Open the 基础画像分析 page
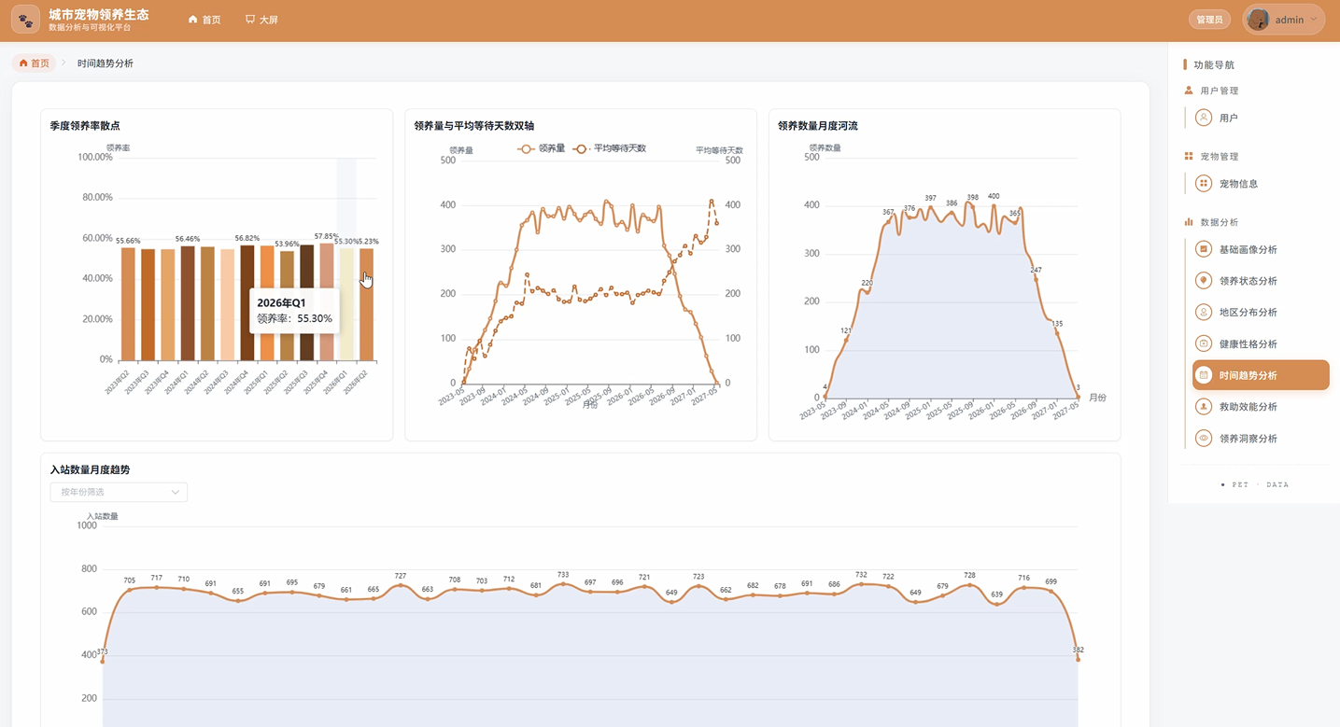1340x727 pixels. point(1261,249)
